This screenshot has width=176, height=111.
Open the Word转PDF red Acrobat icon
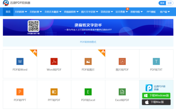tap(54, 61)
